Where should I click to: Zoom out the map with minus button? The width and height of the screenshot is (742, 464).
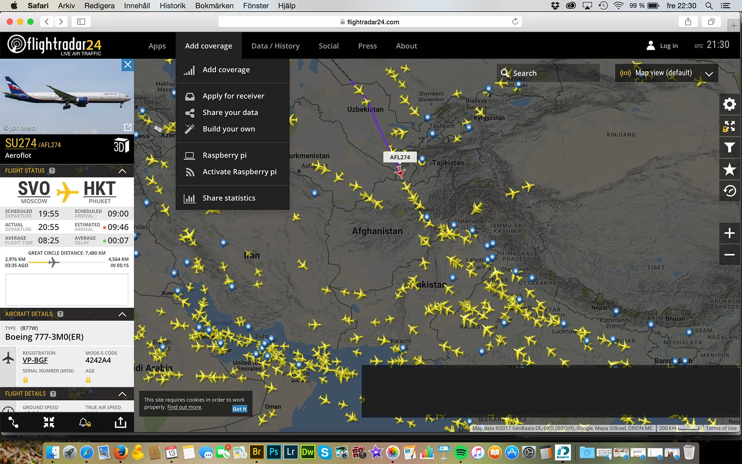pos(730,254)
